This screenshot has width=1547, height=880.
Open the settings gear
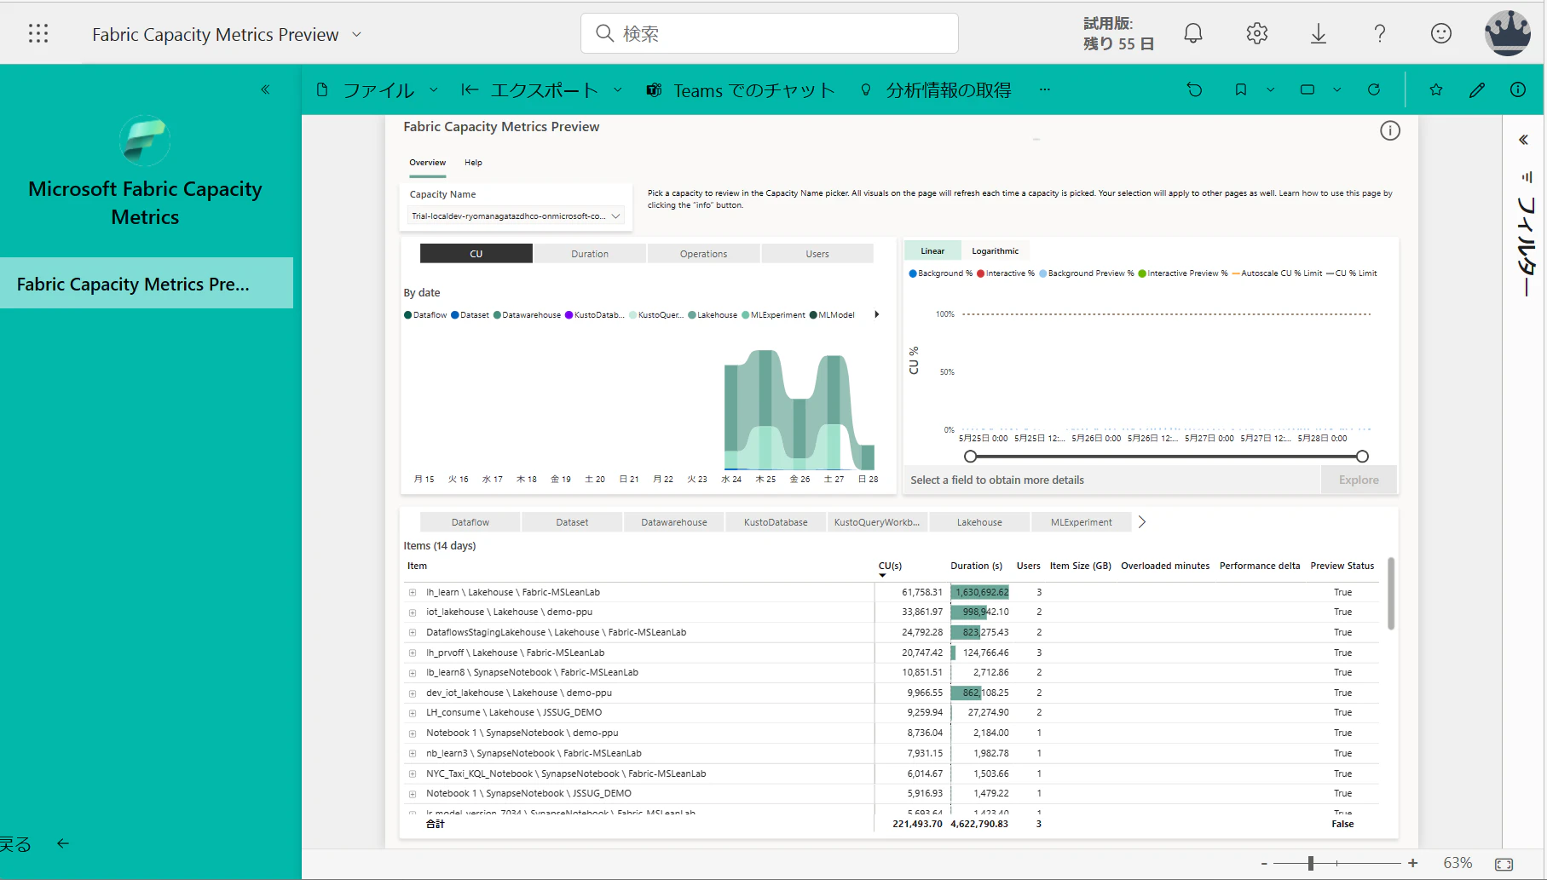[x=1256, y=33]
